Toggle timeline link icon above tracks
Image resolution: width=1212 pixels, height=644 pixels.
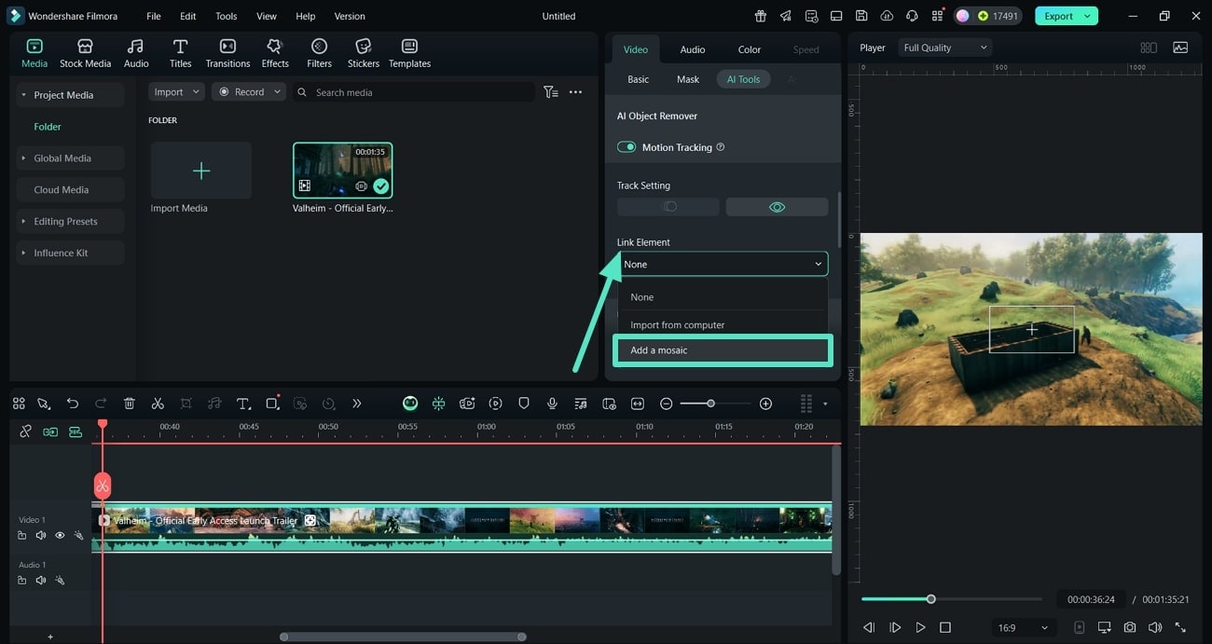pos(25,432)
